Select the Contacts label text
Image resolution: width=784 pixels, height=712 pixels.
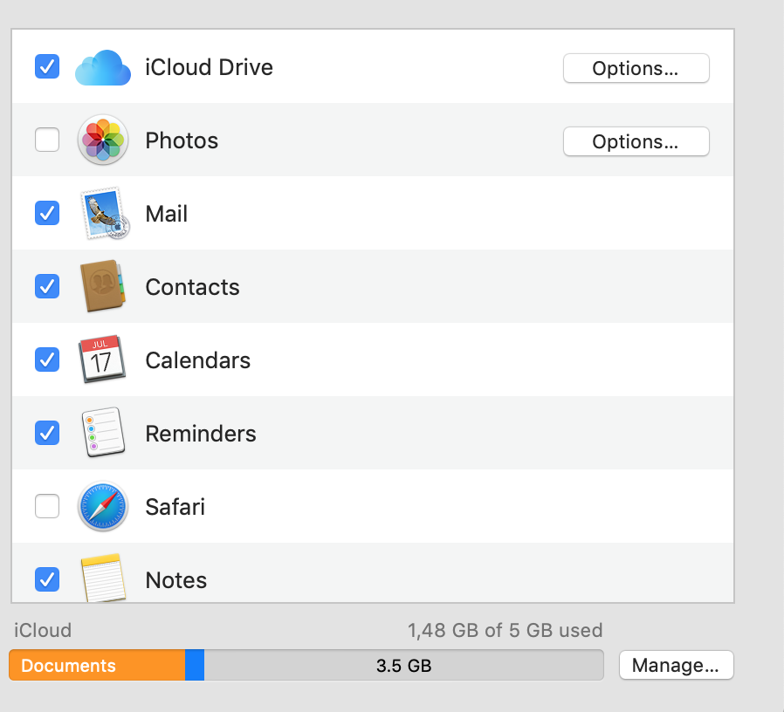click(x=192, y=287)
